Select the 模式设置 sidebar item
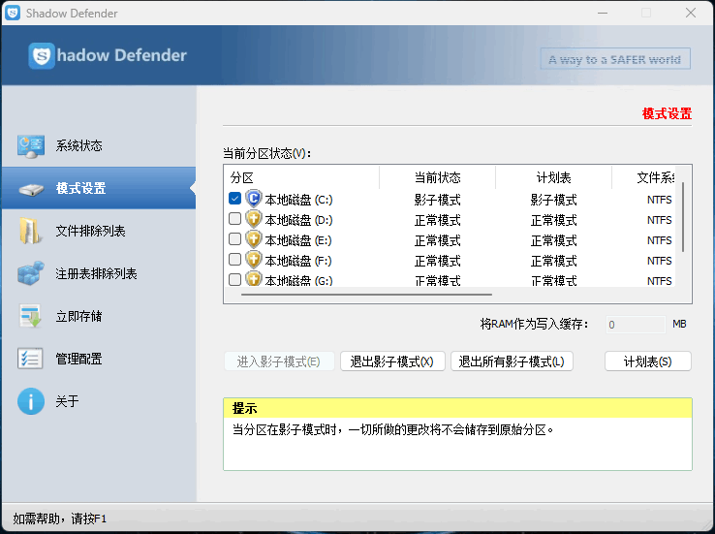This screenshot has width=715, height=534. click(x=99, y=188)
